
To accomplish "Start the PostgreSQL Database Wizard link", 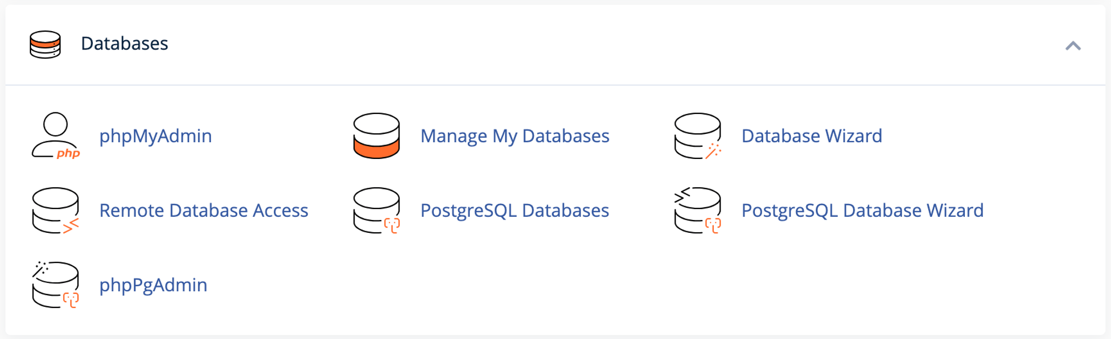I will click(x=862, y=211).
